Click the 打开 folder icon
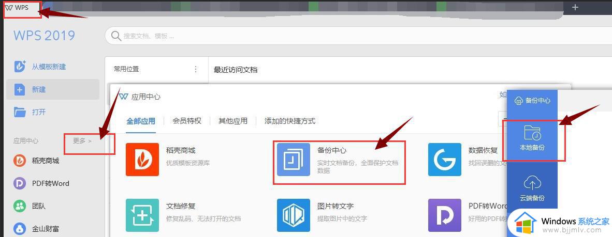The image size is (612, 237). (20, 112)
